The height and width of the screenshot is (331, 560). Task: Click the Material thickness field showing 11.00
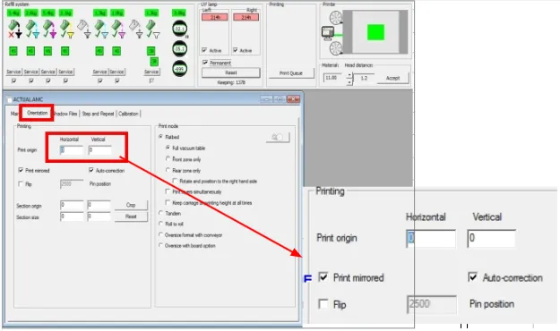[332, 78]
